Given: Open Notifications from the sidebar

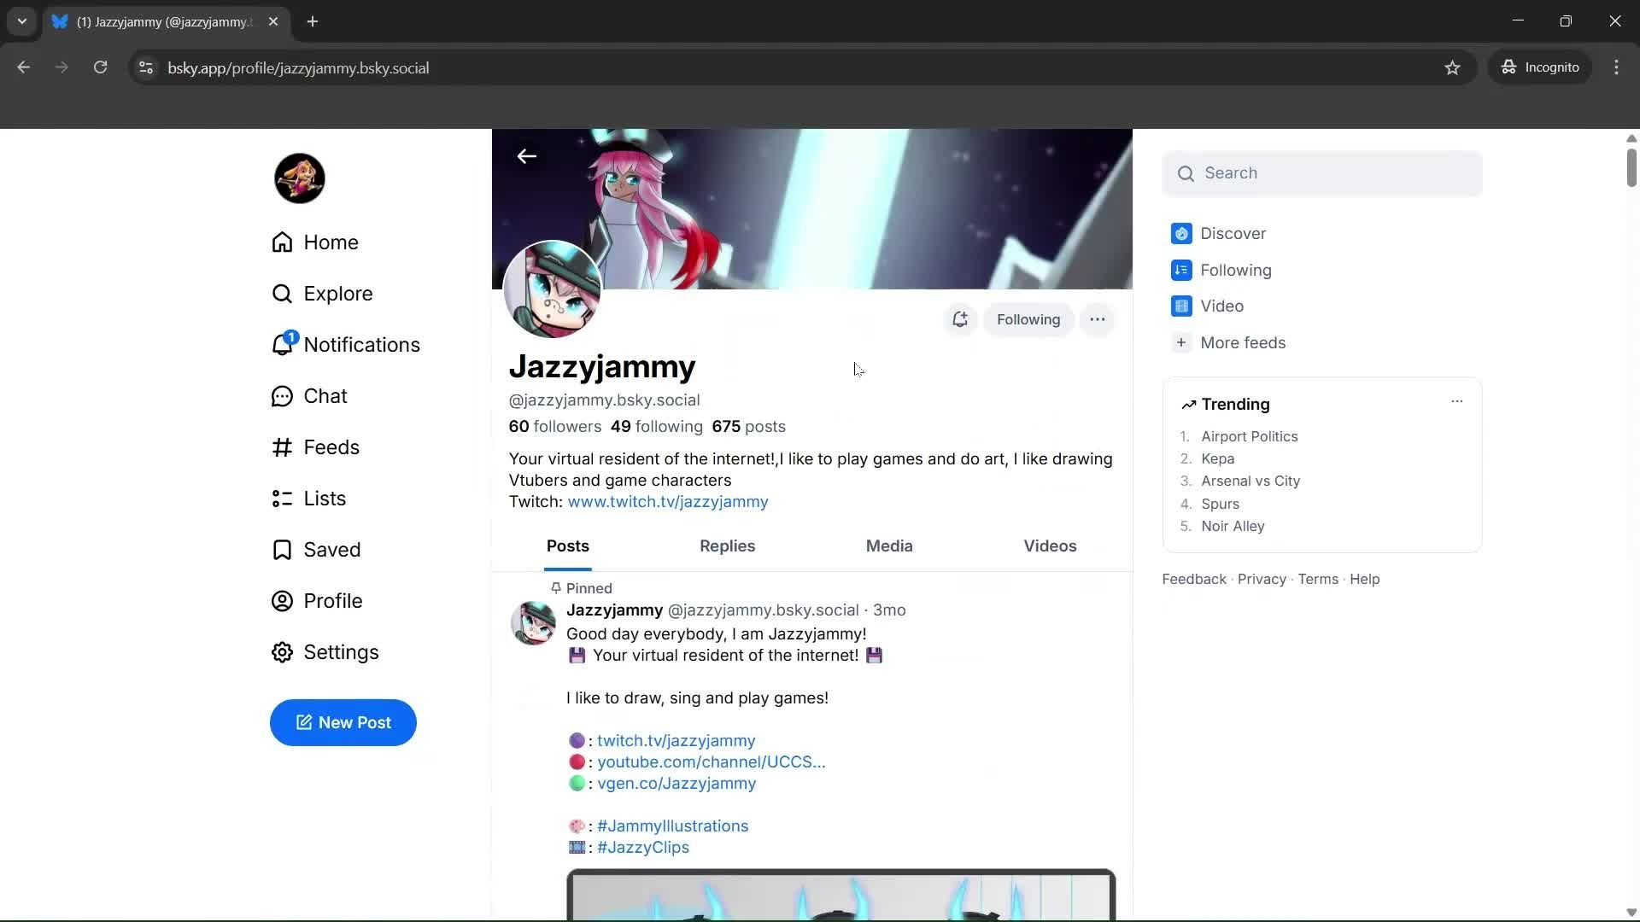Looking at the screenshot, I should (361, 344).
